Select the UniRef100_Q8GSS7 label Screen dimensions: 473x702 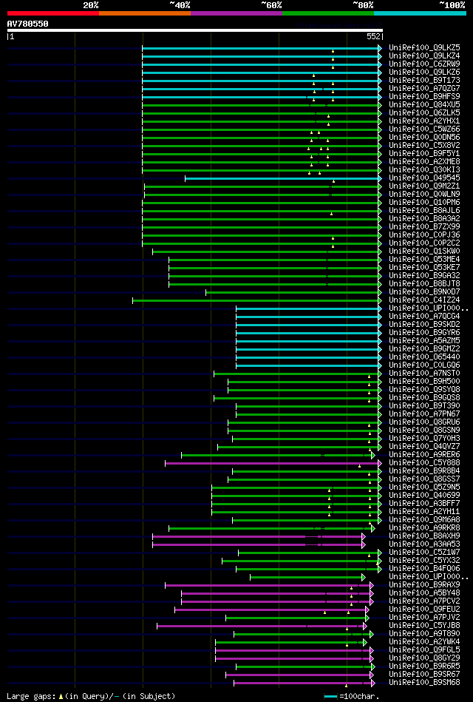[x=425, y=480]
